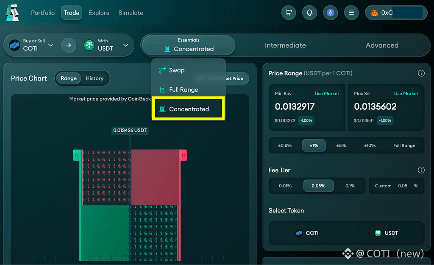Open the Explore page
The width and height of the screenshot is (434, 265).
click(99, 13)
